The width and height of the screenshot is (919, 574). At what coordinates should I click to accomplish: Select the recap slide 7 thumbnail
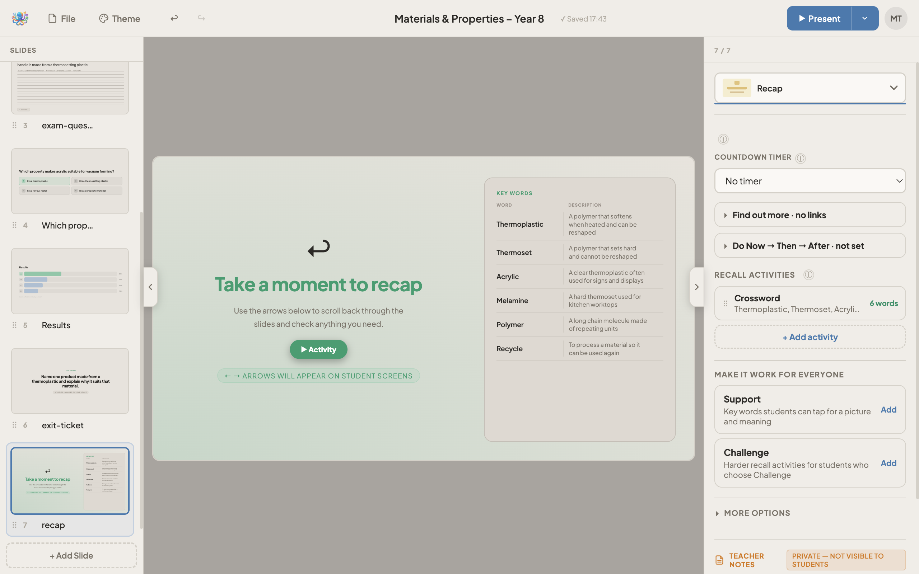70,481
